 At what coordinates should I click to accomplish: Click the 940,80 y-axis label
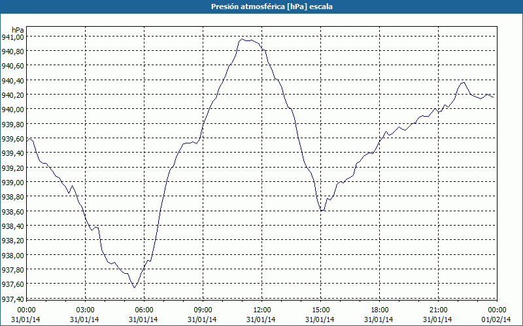point(12,52)
